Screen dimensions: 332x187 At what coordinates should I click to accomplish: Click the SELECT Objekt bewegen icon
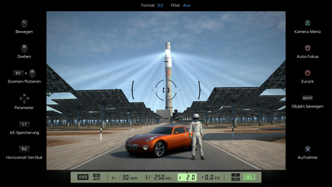pos(307,98)
